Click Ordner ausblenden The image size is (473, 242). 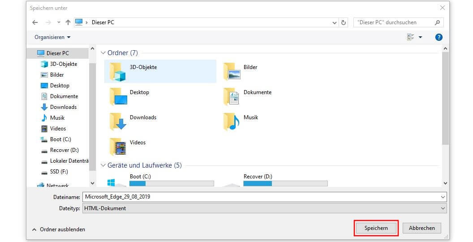(x=59, y=229)
